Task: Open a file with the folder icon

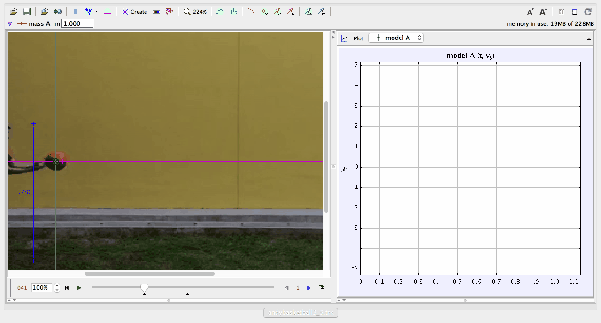Action: [14, 12]
